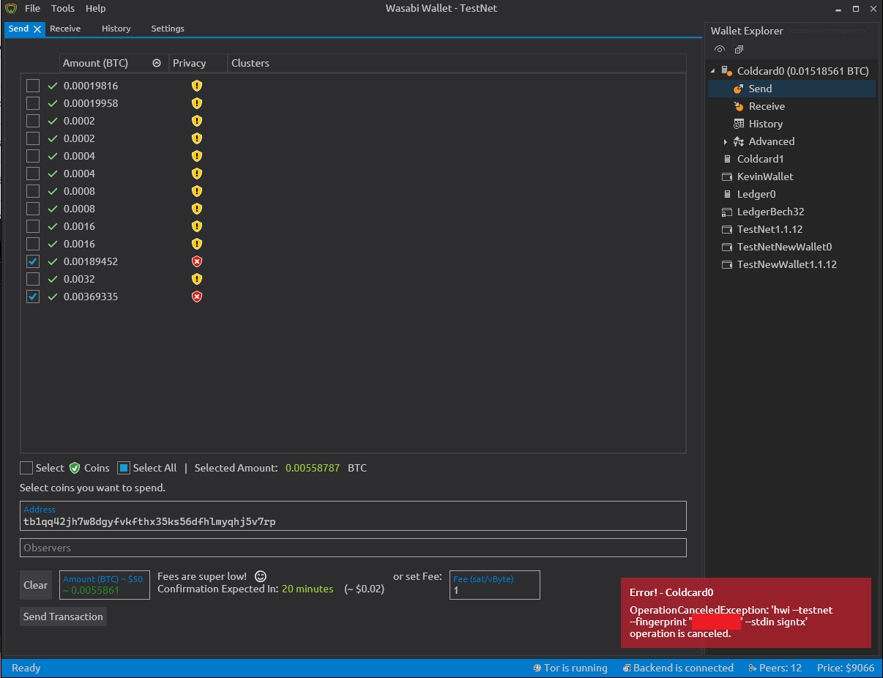Open the File menu

(32, 9)
